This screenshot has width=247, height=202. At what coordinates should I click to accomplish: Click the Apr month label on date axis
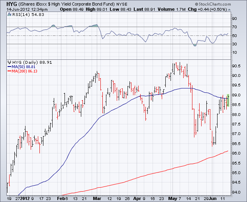(x=137, y=198)
